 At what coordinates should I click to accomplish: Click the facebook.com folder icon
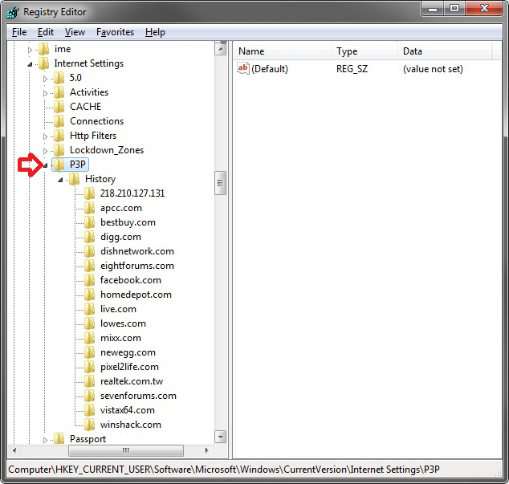point(90,280)
